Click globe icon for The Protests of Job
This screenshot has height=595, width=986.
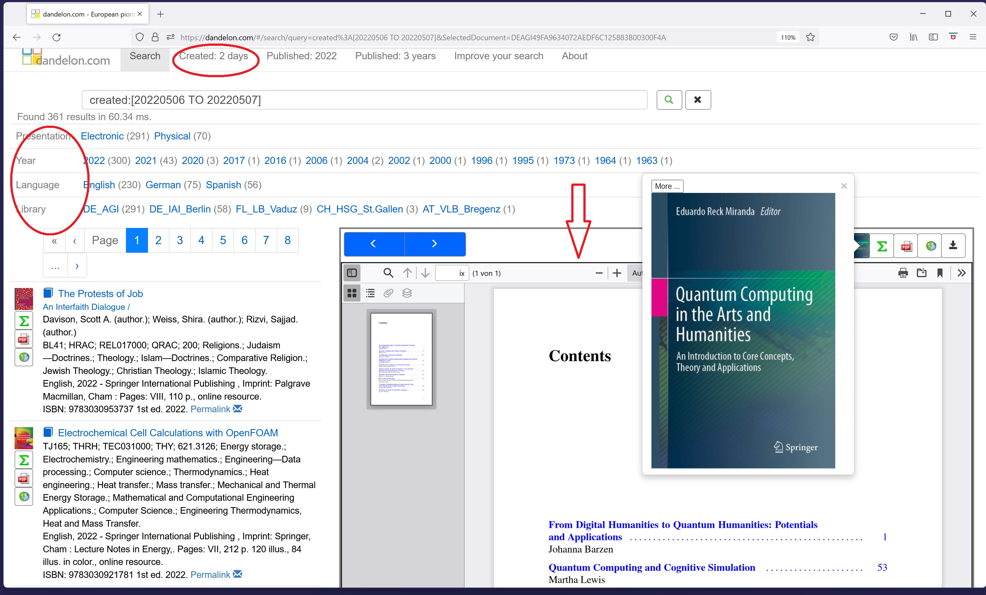coord(24,357)
